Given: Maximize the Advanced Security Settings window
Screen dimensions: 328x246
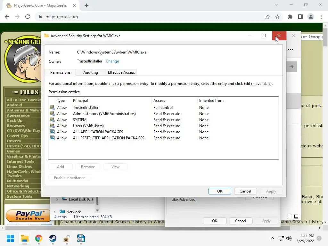Looking at the screenshot, I should pyautogui.click(x=264, y=36).
